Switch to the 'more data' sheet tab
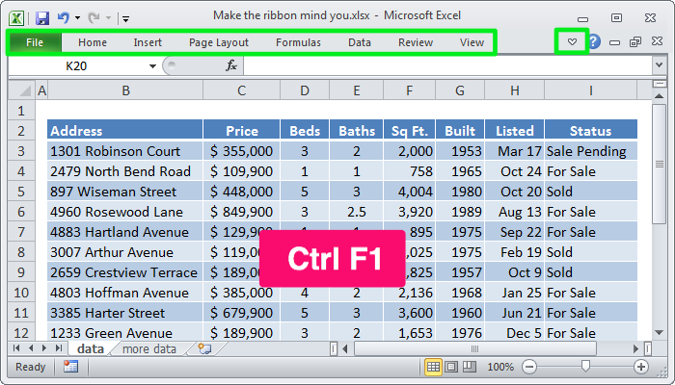This screenshot has width=675, height=385. 149,348
